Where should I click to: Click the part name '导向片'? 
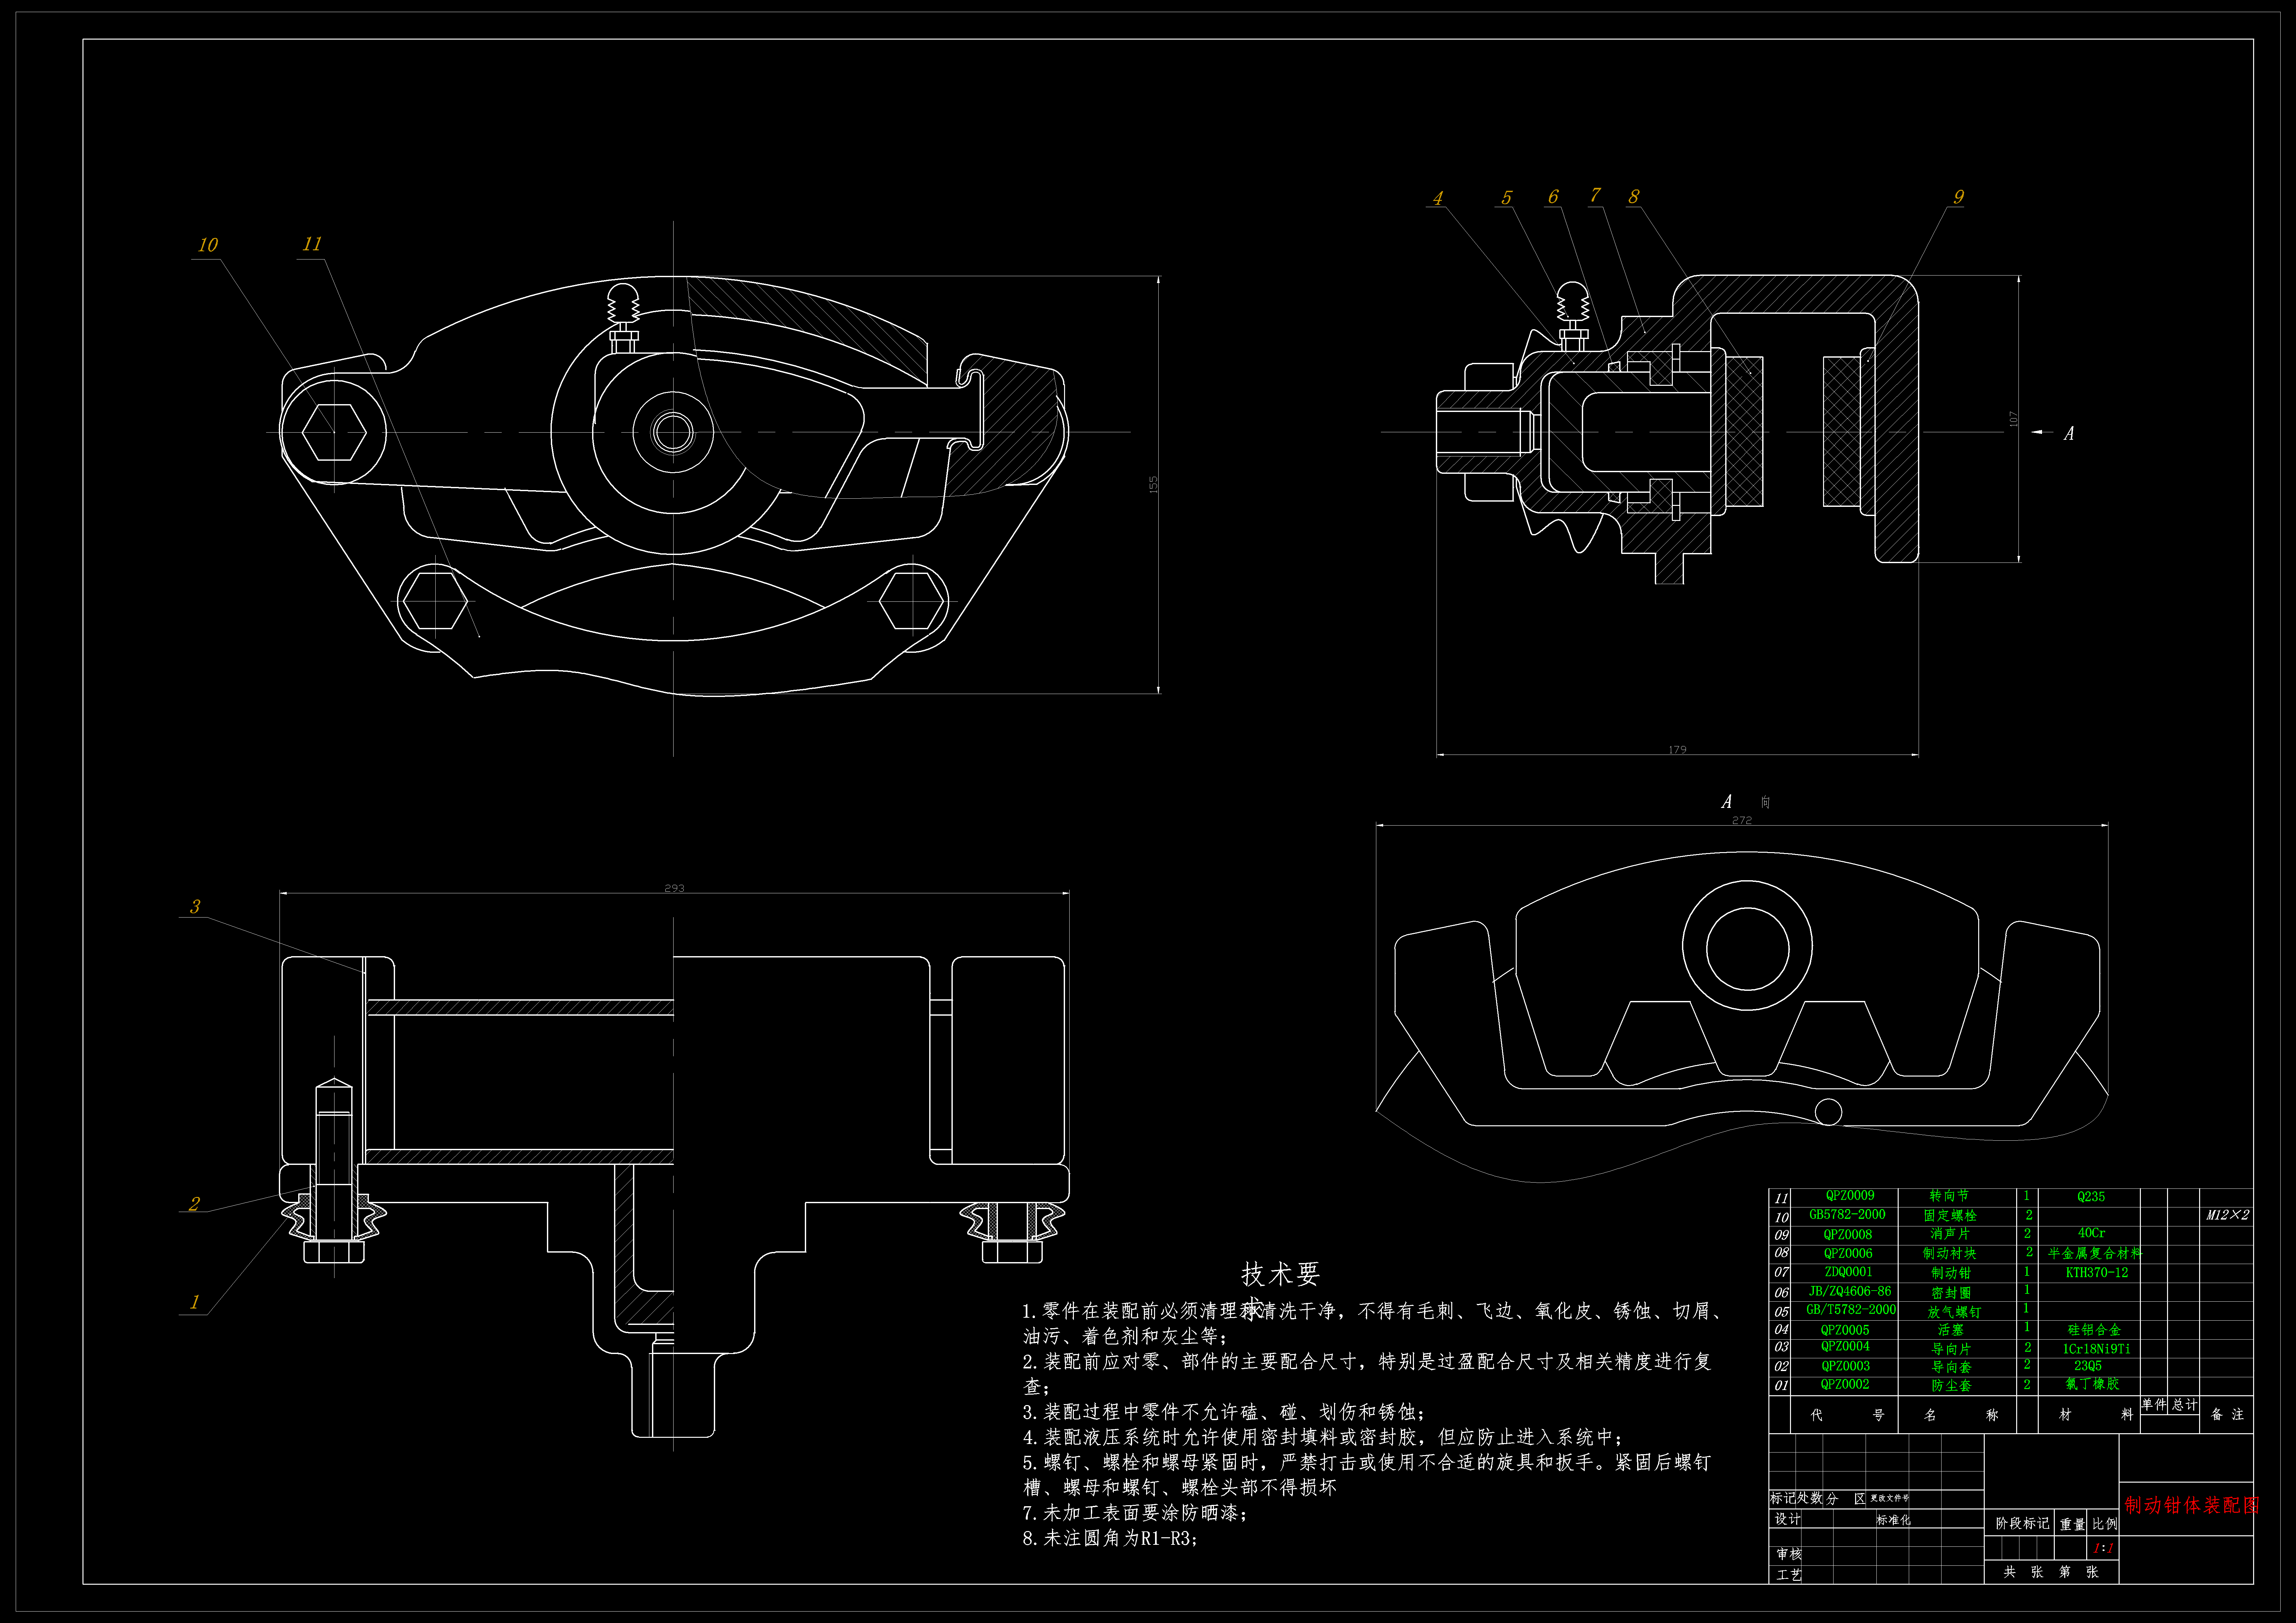(x=1951, y=1349)
